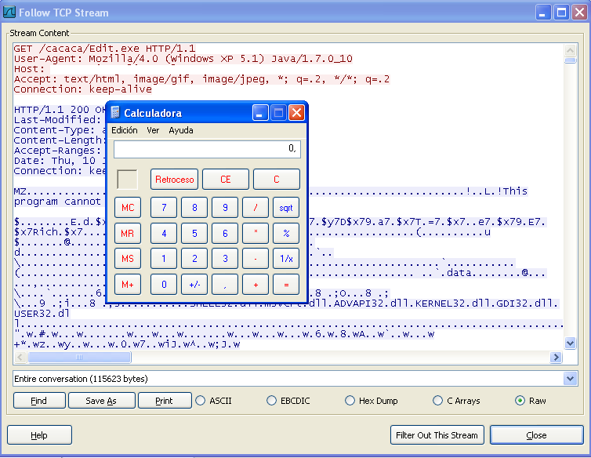Click the calculator display field
Viewport: 591px width, 458px height.
tap(207, 149)
